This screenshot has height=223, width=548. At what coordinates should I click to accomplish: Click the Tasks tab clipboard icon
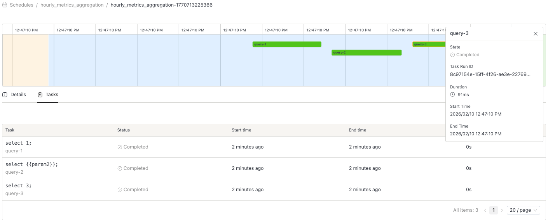tap(40, 95)
